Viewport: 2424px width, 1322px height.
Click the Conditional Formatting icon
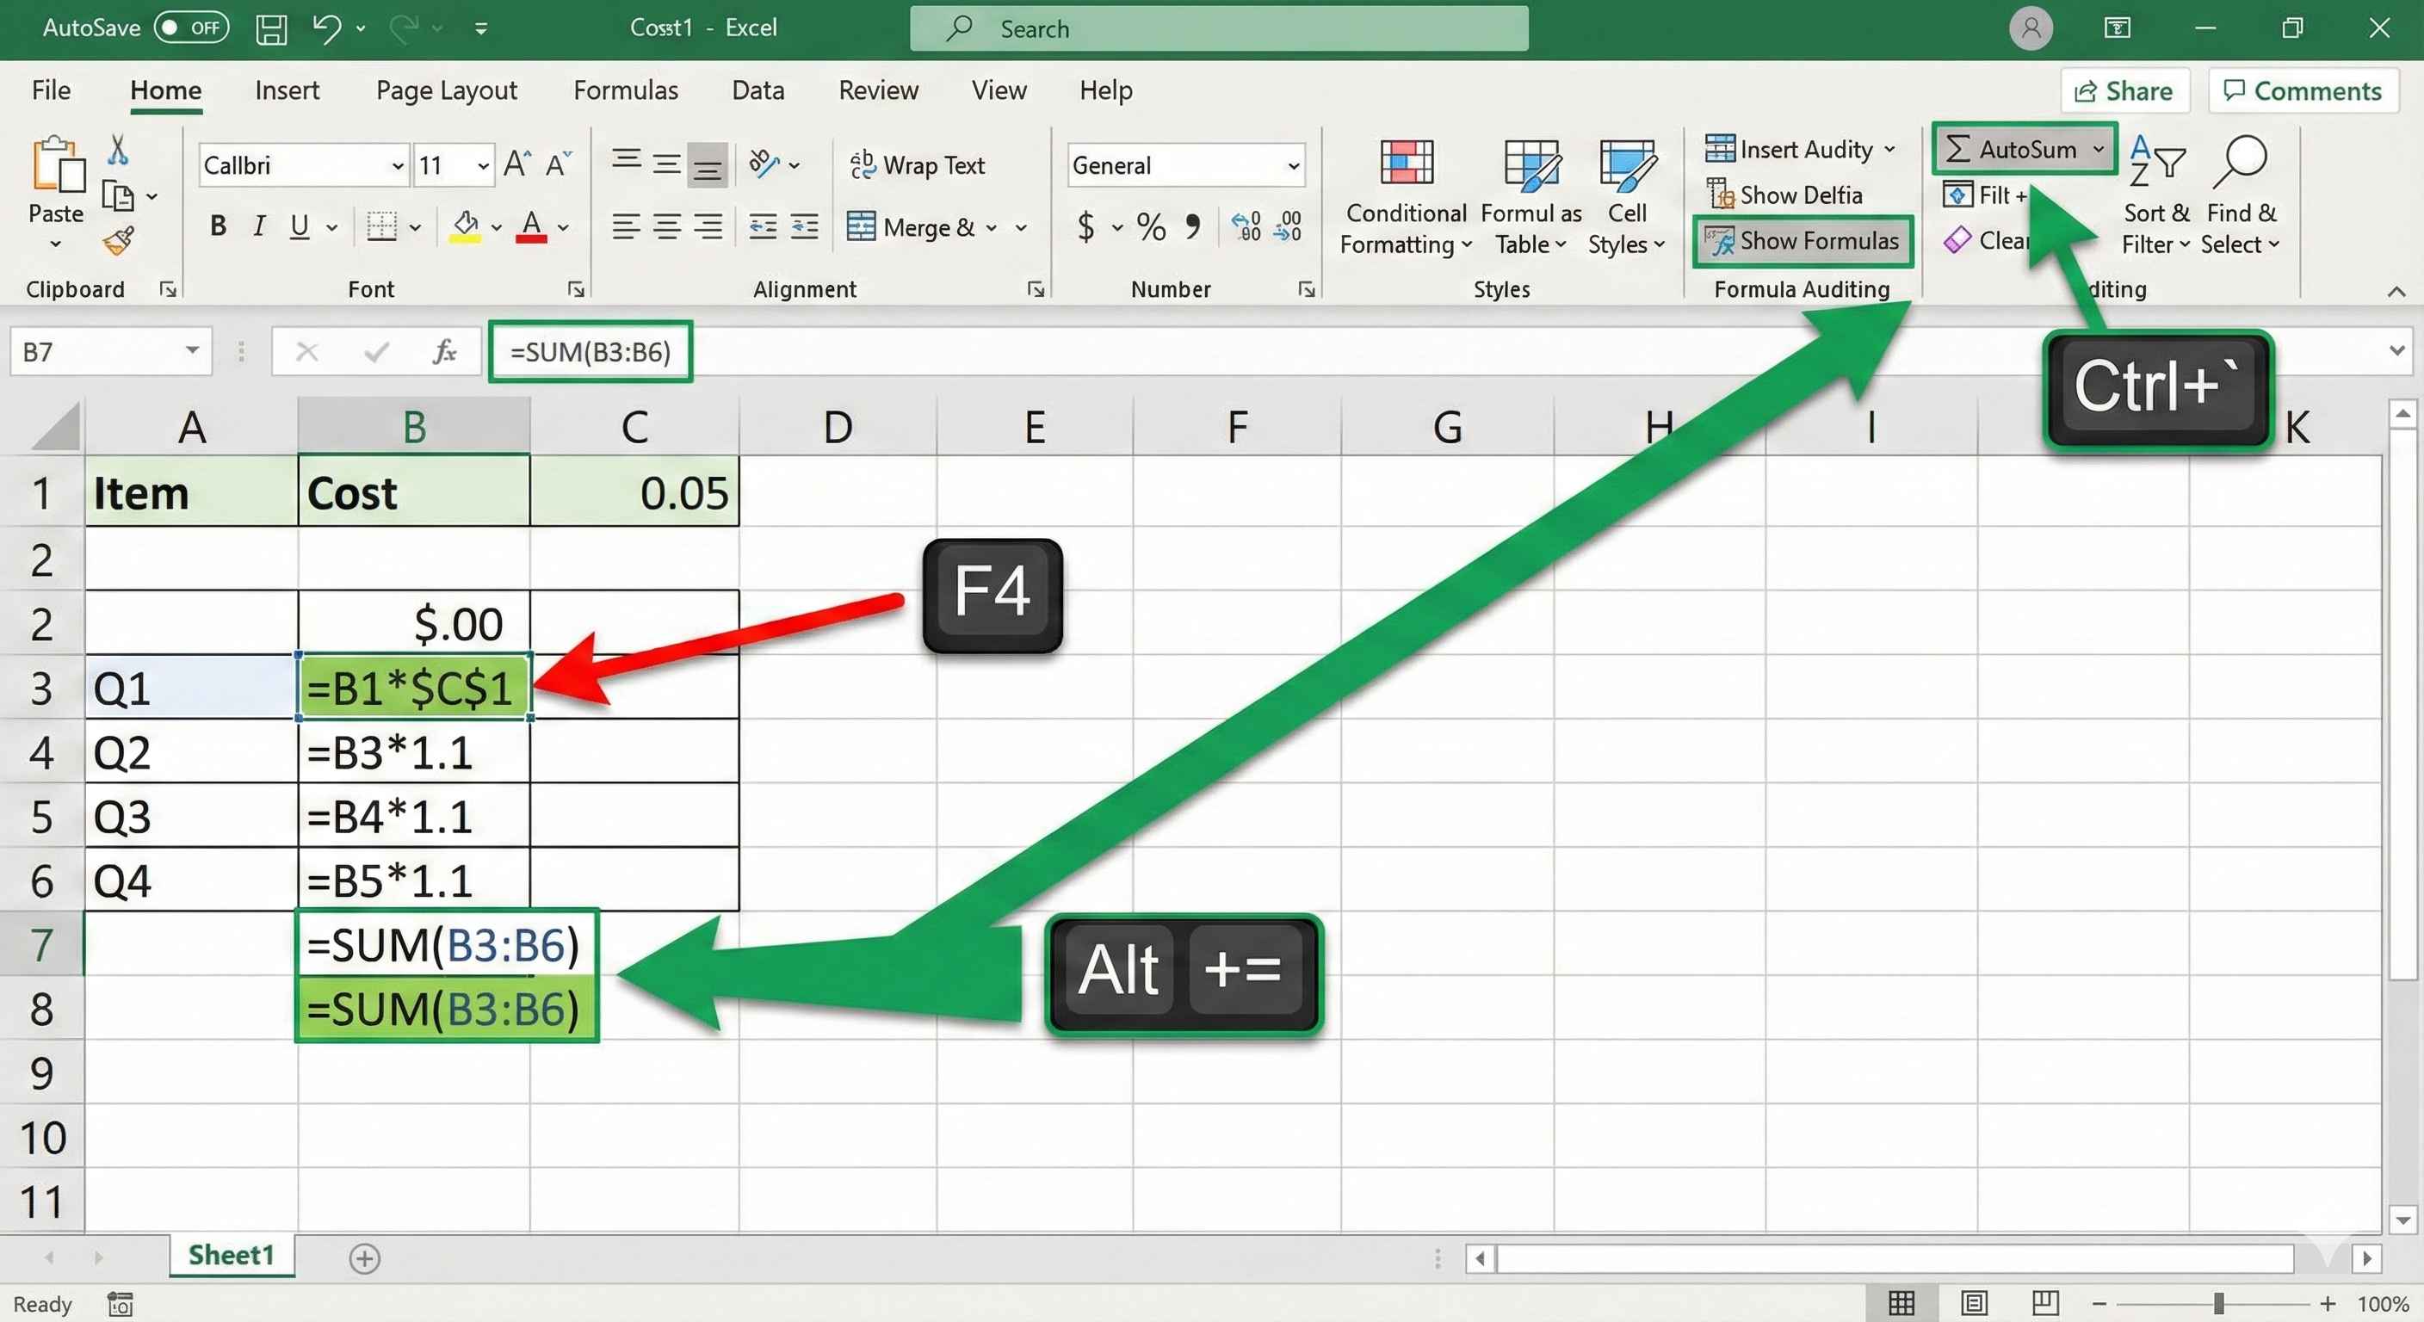(1406, 164)
